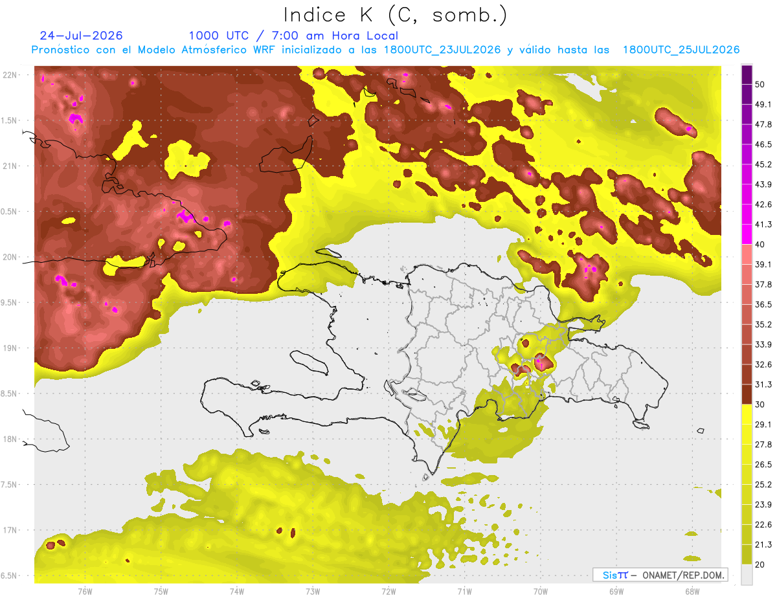Screen dimensions: 777x600
Task: Select latitude label '17N'
Action: coord(10,530)
